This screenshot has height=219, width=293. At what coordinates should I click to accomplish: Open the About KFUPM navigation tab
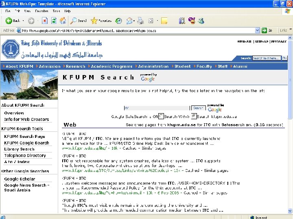tap(19, 66)
